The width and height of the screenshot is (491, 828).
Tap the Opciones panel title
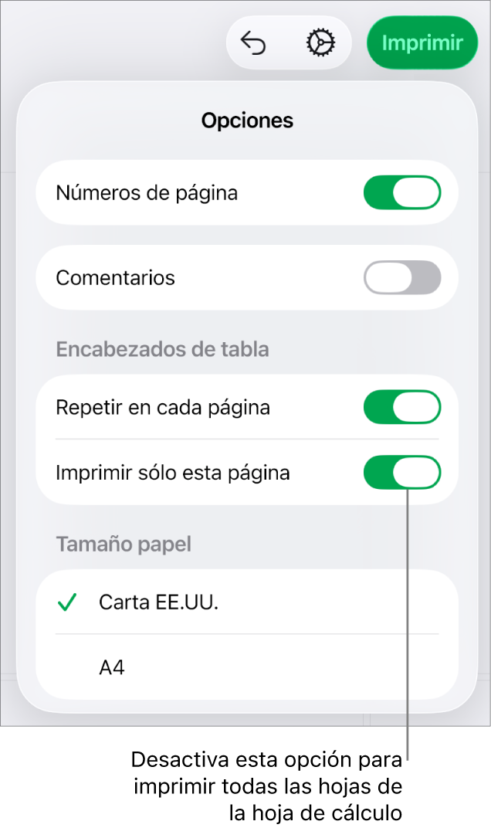coord(247,120)
